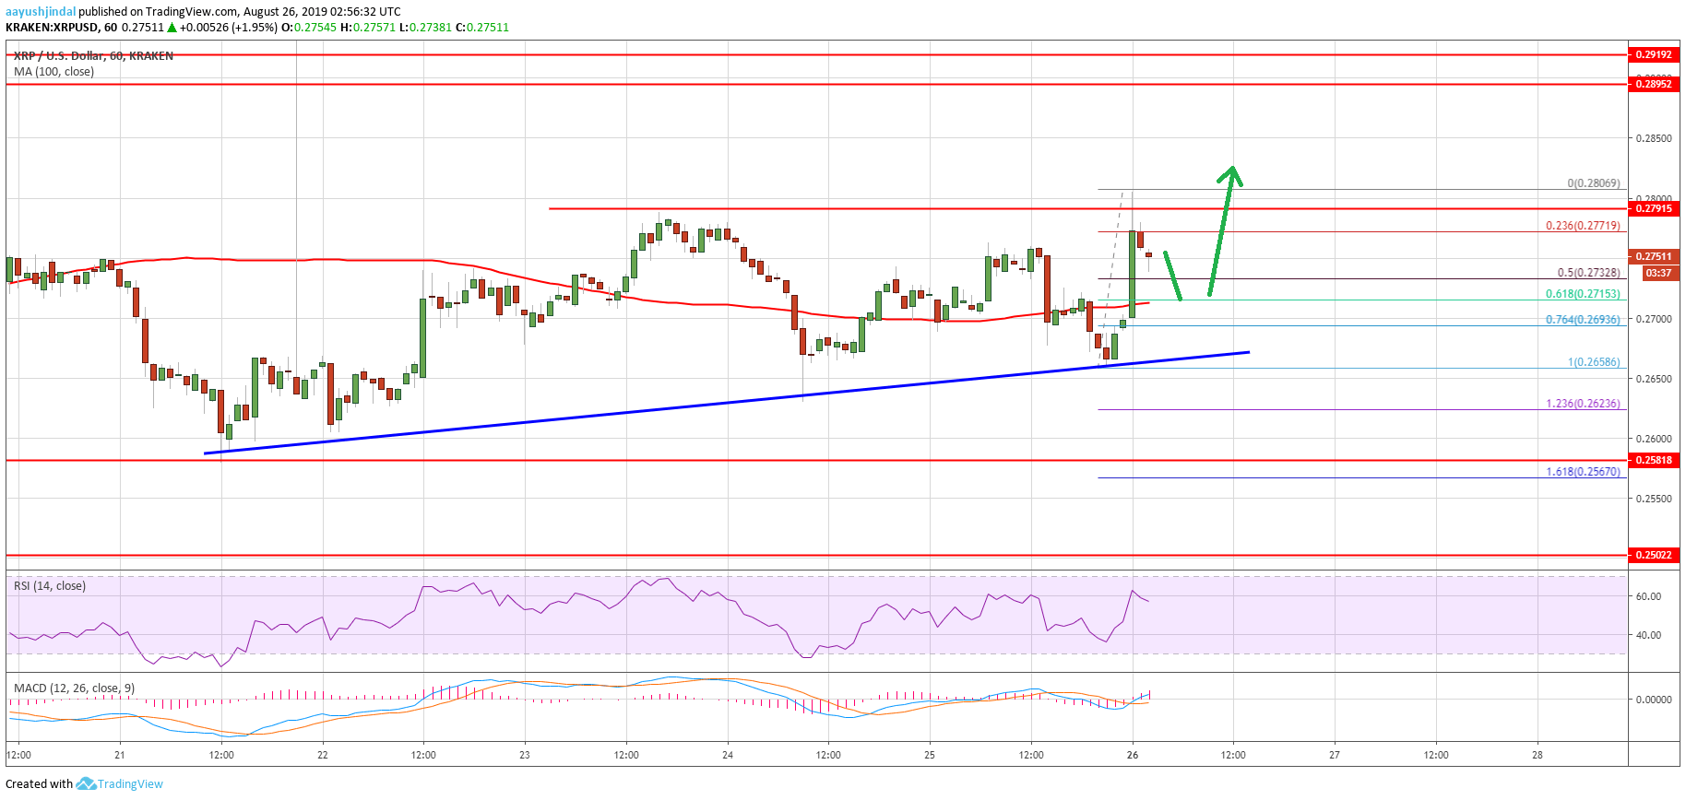Viewport: 1686px width, 800px height.
Task: Click the green up-triangle price change indicator
Action: pos(171,28)
